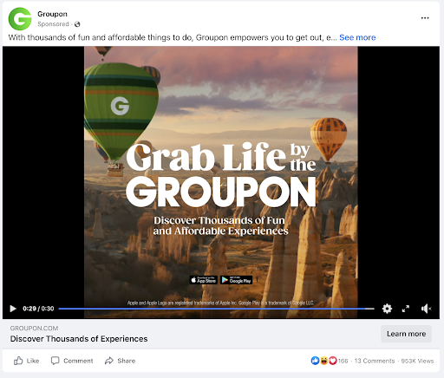Like the Groupon post

tap(26, 361)
